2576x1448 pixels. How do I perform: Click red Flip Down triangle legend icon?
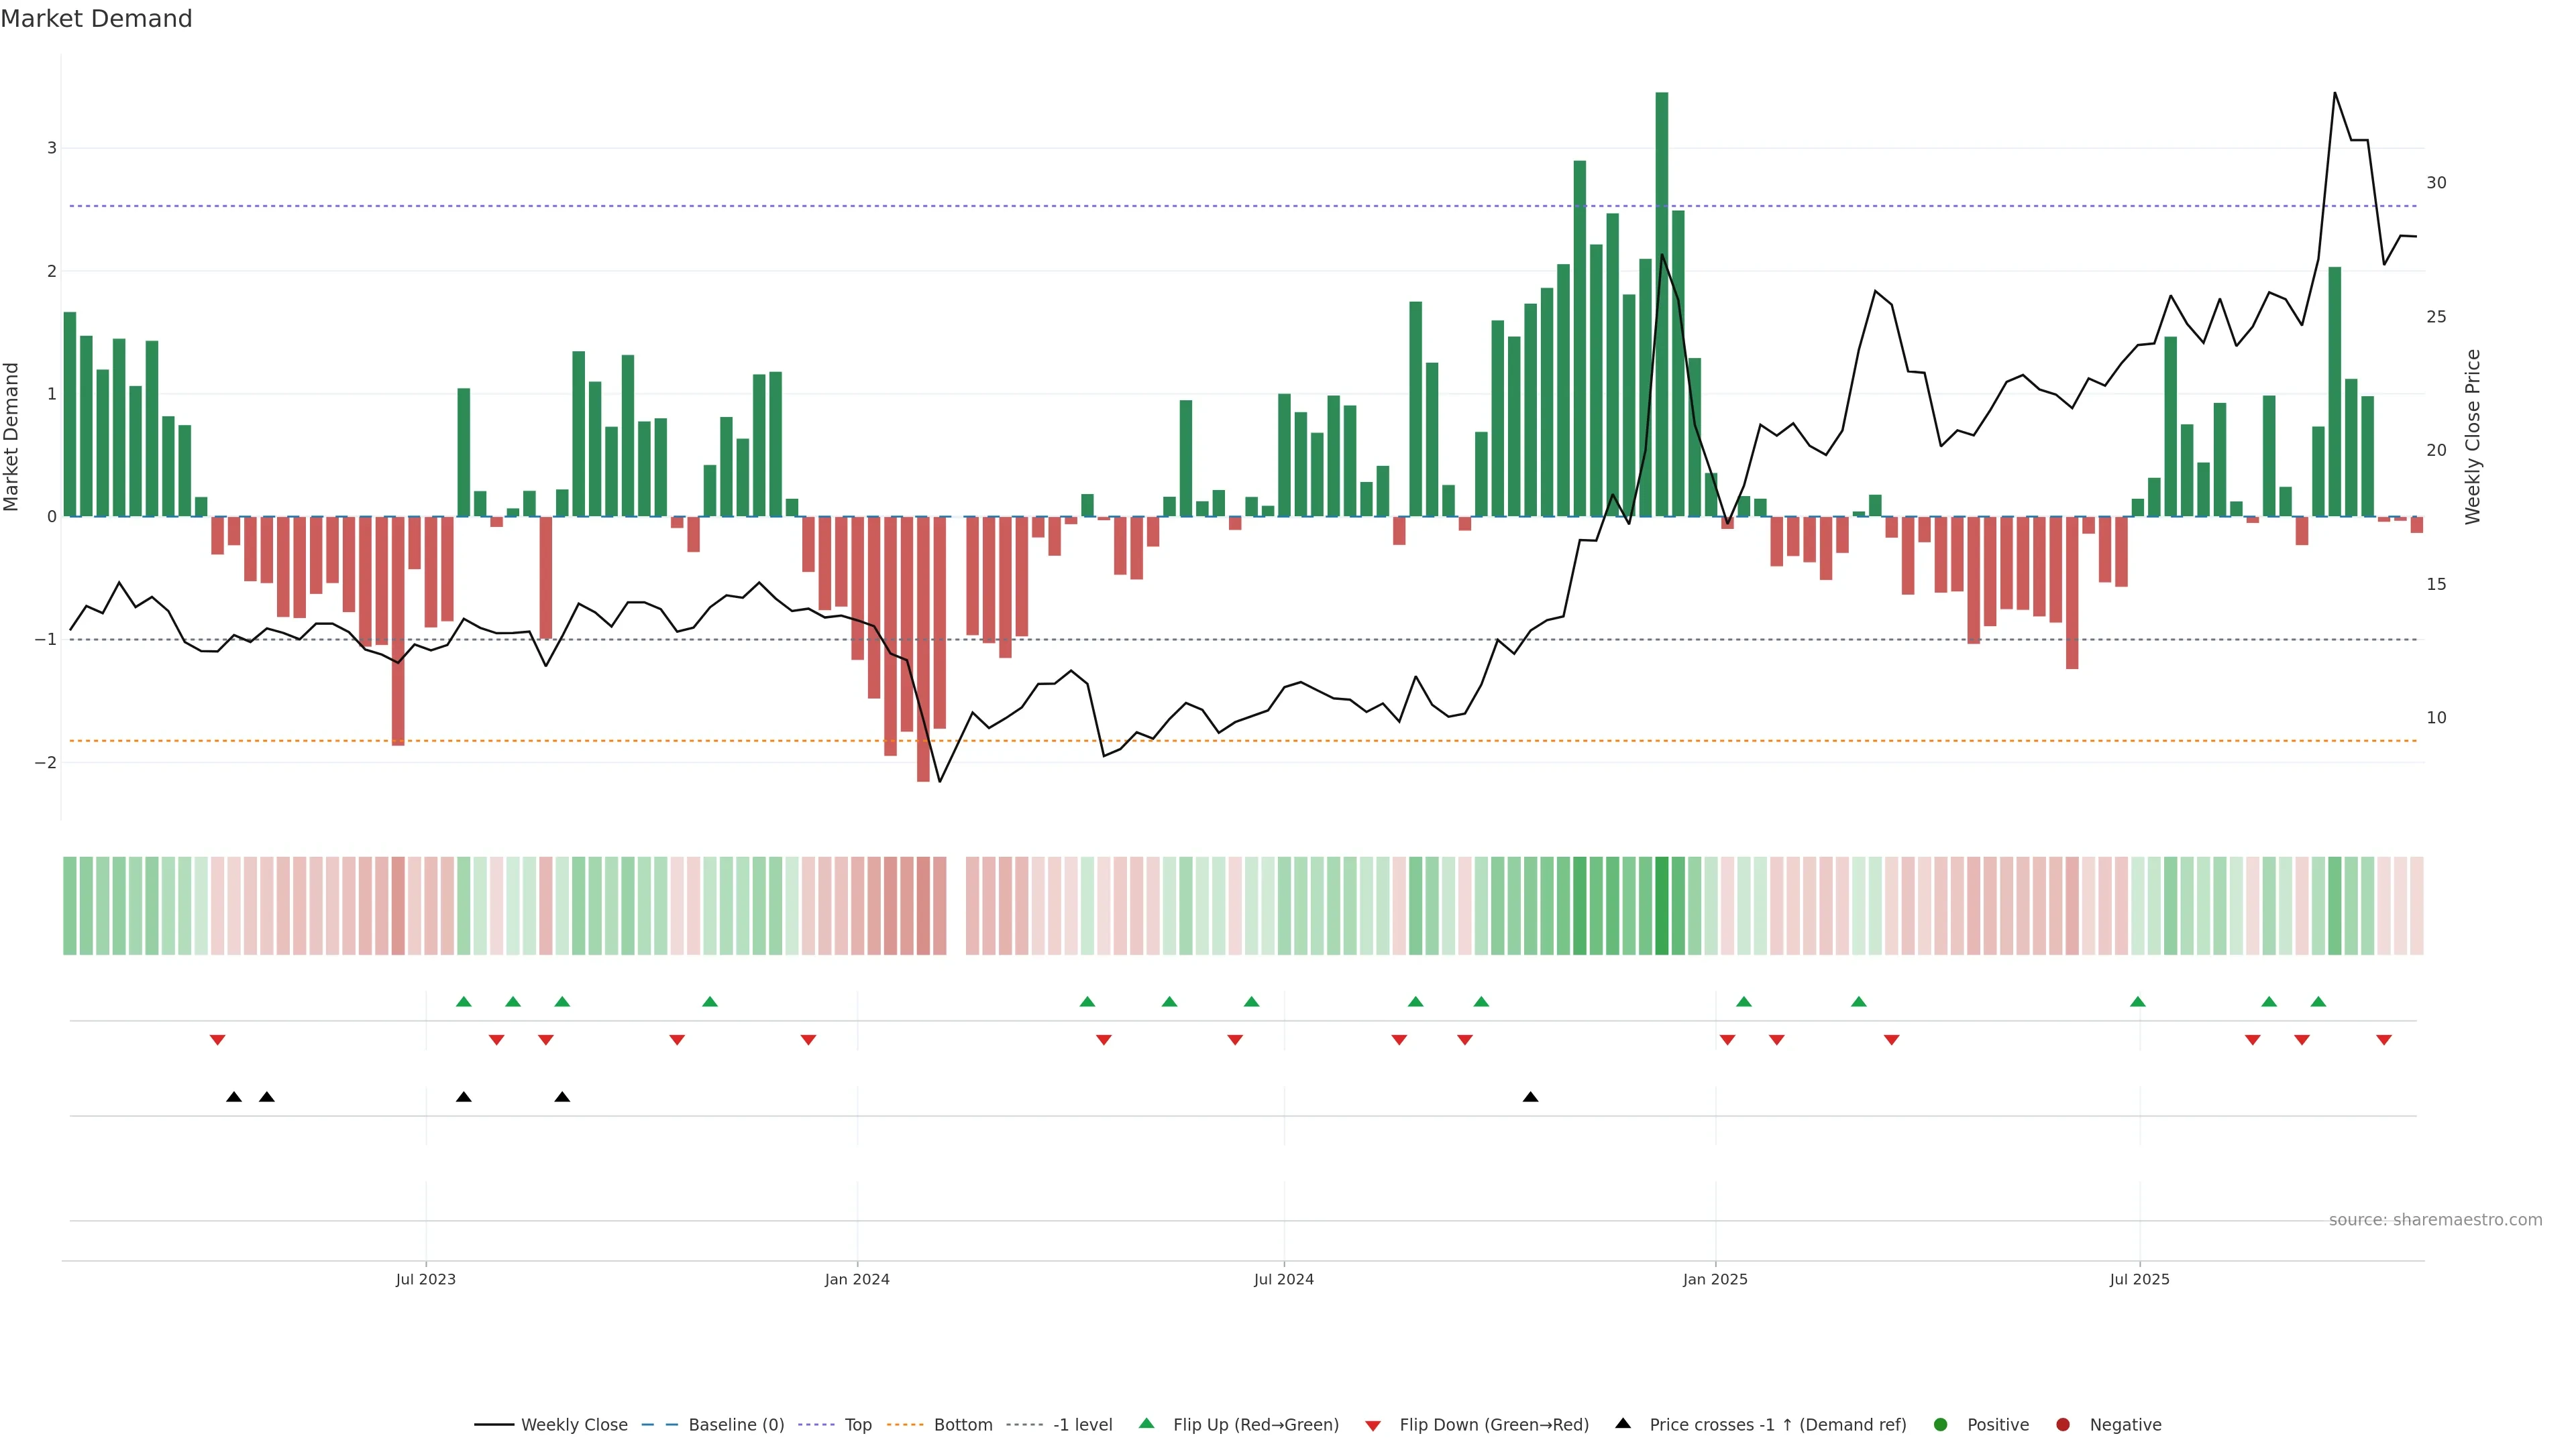1373,1425
